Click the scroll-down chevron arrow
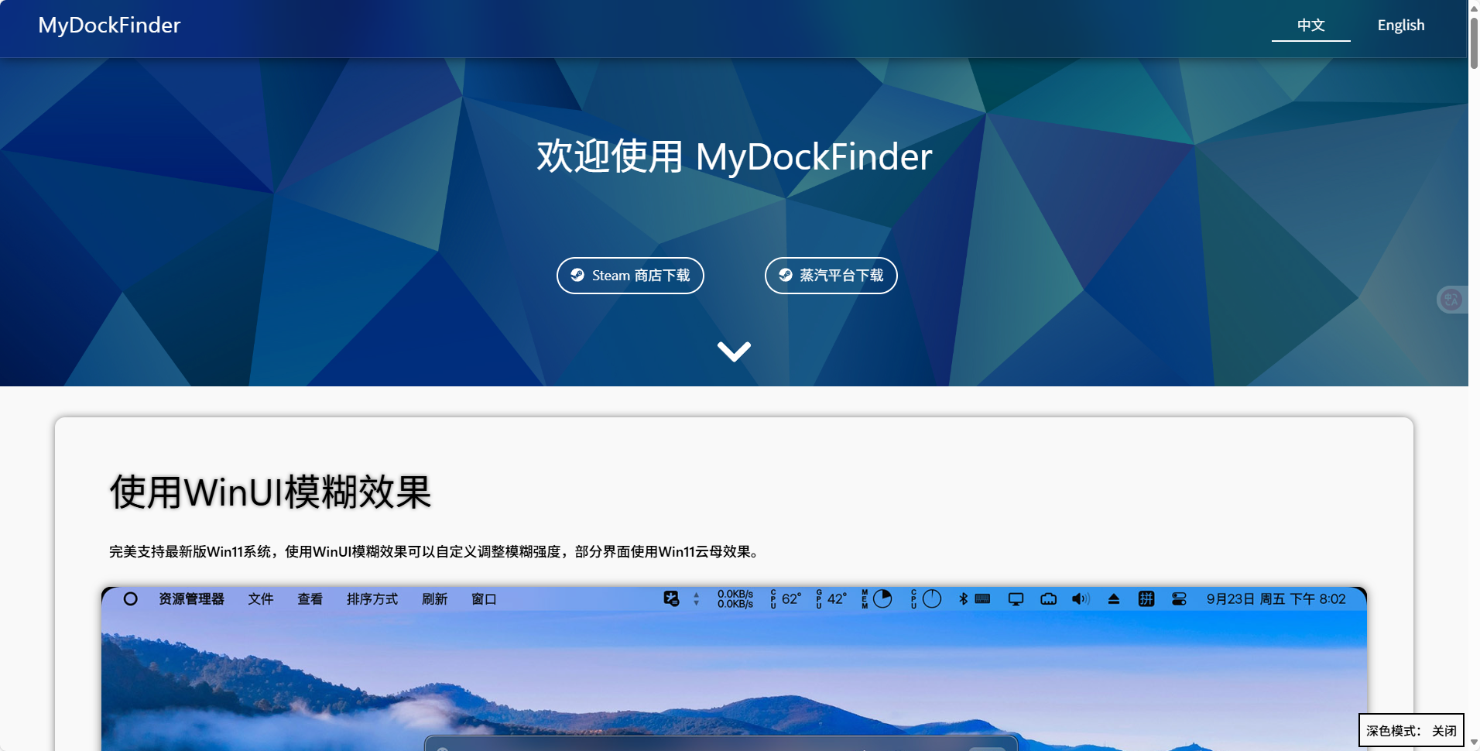 tap(734, 351)
